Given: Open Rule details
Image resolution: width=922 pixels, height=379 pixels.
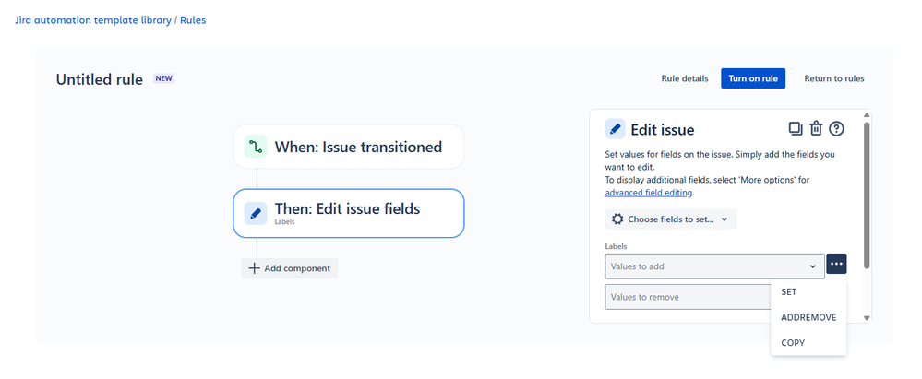Looking at the screenshot, I should pyautogui.click(x=685, y=78).
